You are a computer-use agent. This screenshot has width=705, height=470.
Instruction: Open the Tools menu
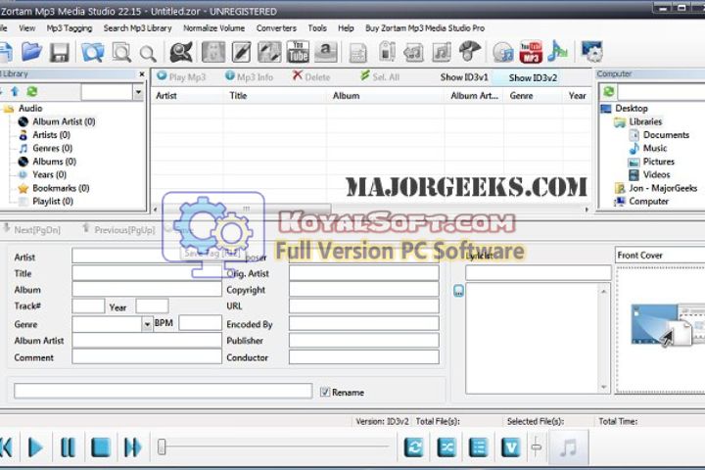pyautogui.click(x=317, y=27)
